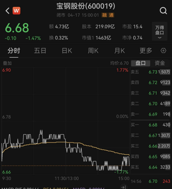The height and width of the screenshot is (189, 172).
Task: Tap the -1.47% change percentage
Action: click(x=33, y=38)
